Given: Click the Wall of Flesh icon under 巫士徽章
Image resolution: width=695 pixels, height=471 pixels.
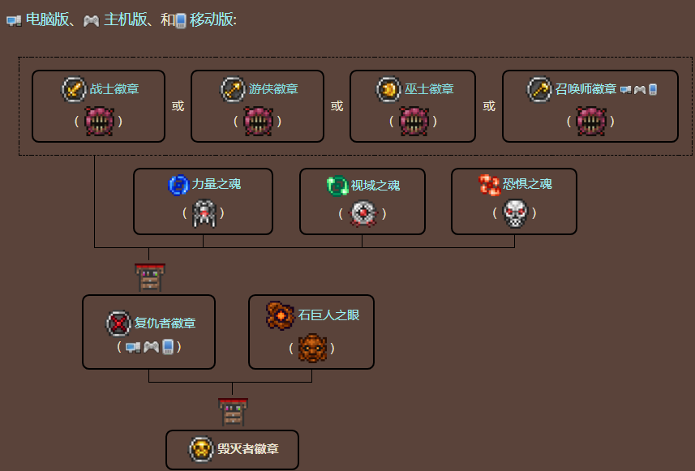Looking at the screenshot, I should pyautogui.click(x=413, y=121).
